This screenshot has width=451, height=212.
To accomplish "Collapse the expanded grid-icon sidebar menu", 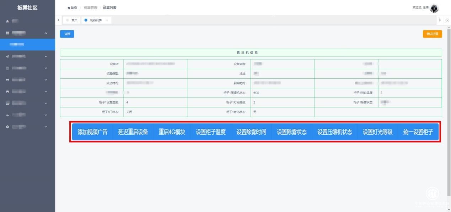I will coord(46,33).
